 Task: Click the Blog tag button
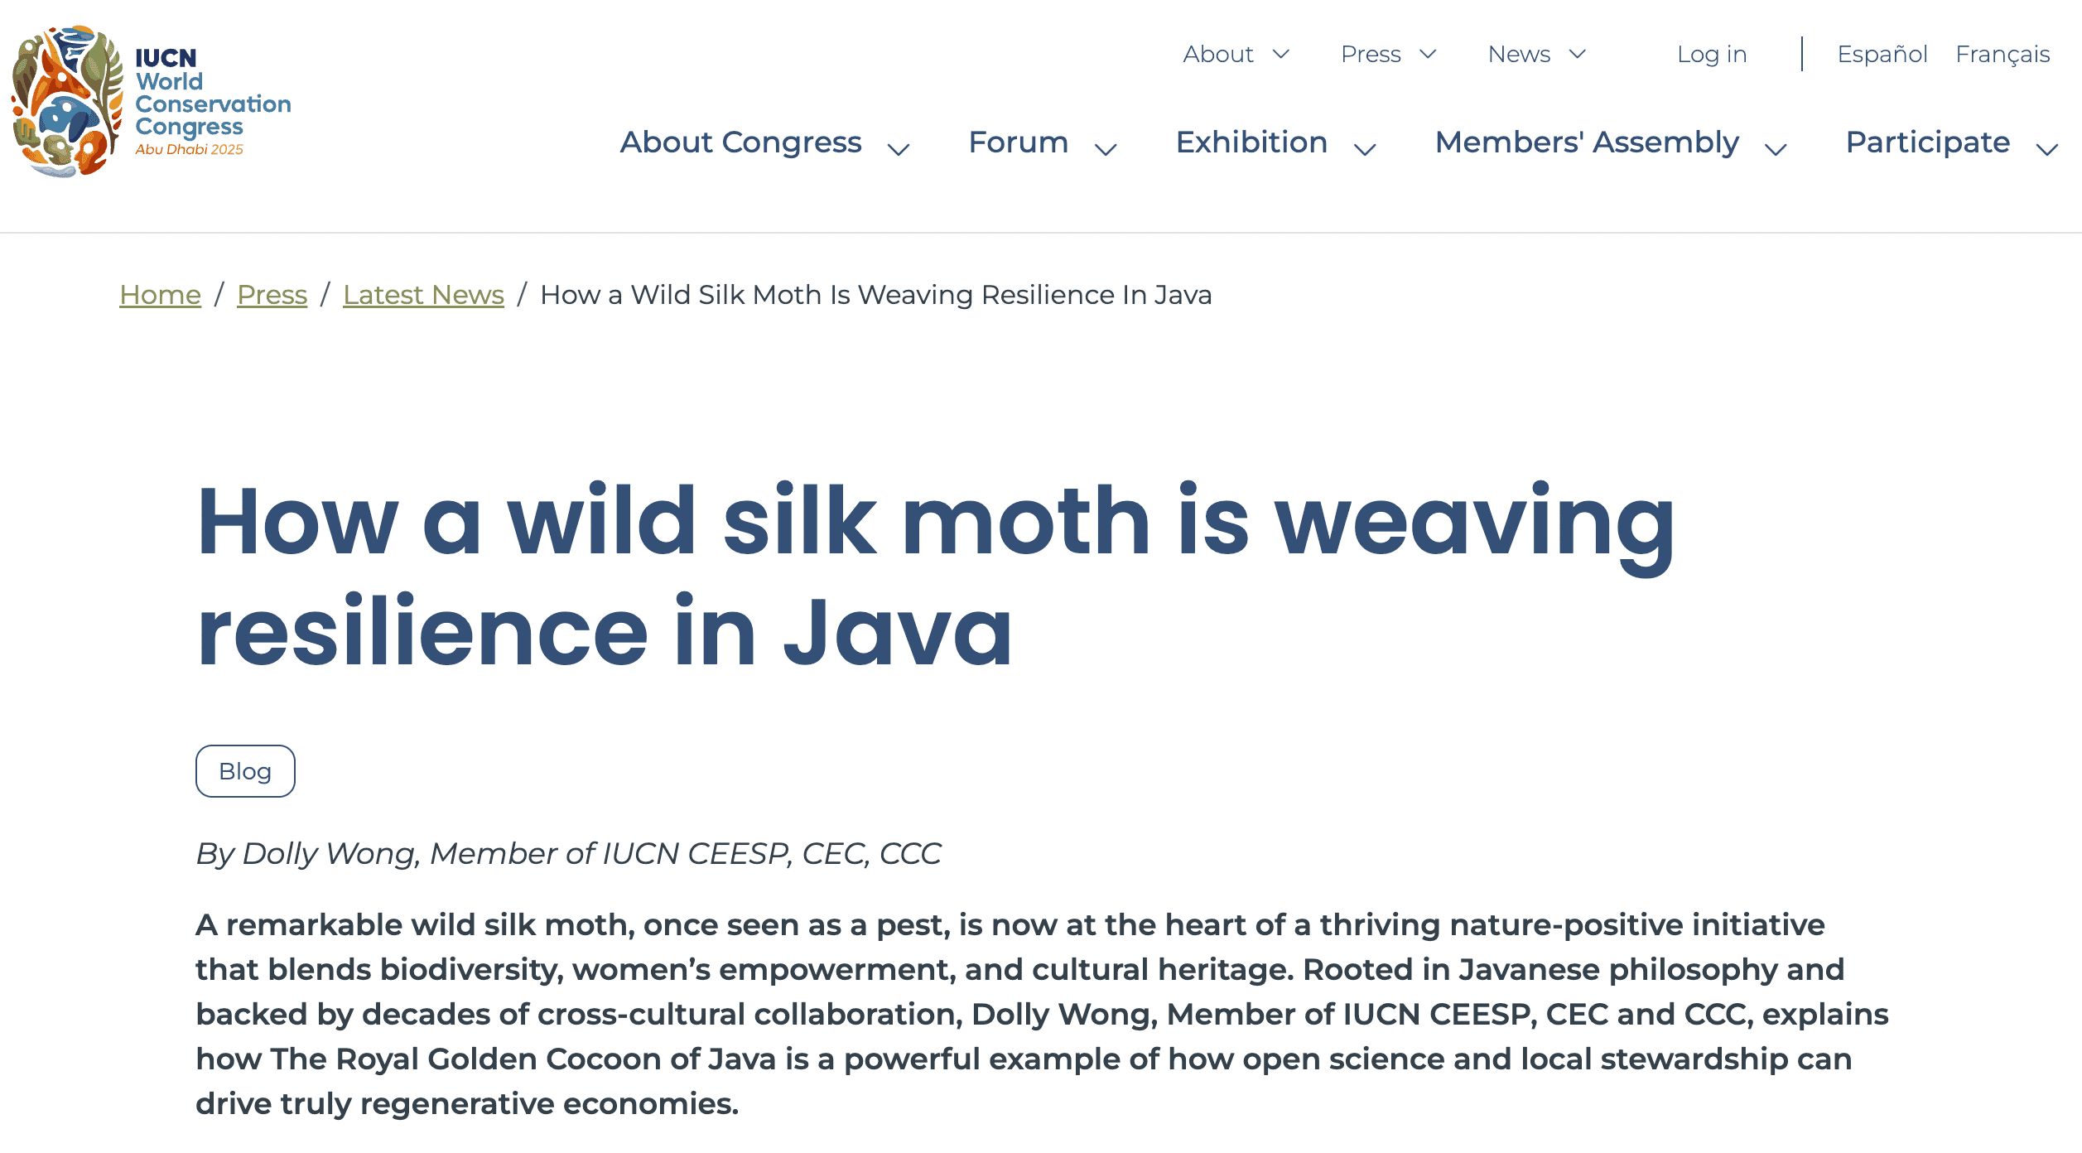[x=245, y=771]
